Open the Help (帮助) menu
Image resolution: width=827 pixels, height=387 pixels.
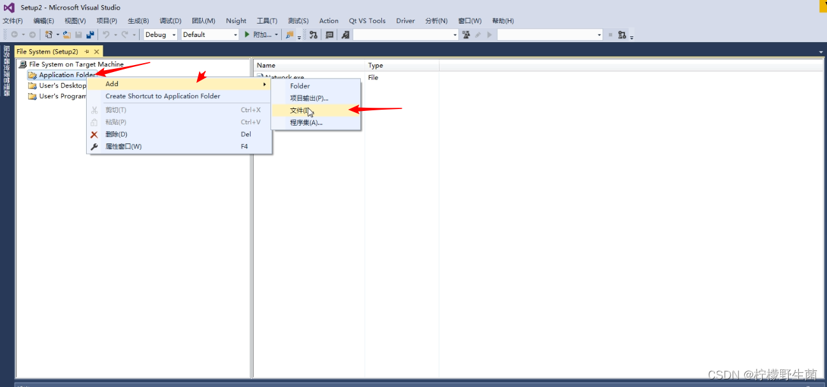tap(503, 20)
